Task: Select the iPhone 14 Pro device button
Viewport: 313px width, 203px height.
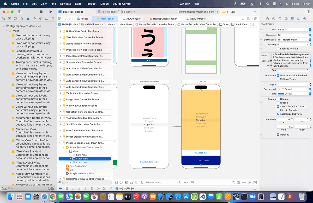Action: click(x=153, y=183)
